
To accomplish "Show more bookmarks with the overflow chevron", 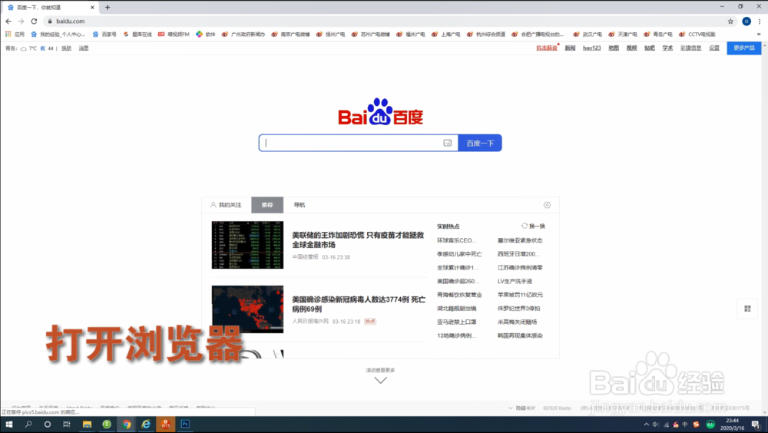I will 760,35.
